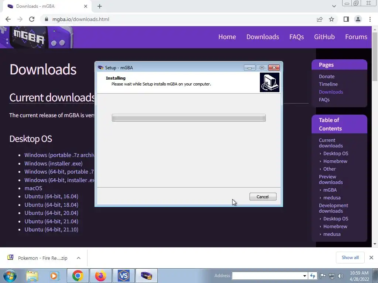
Task: Bookmark this page with the star icon
Action: point(331,19)
